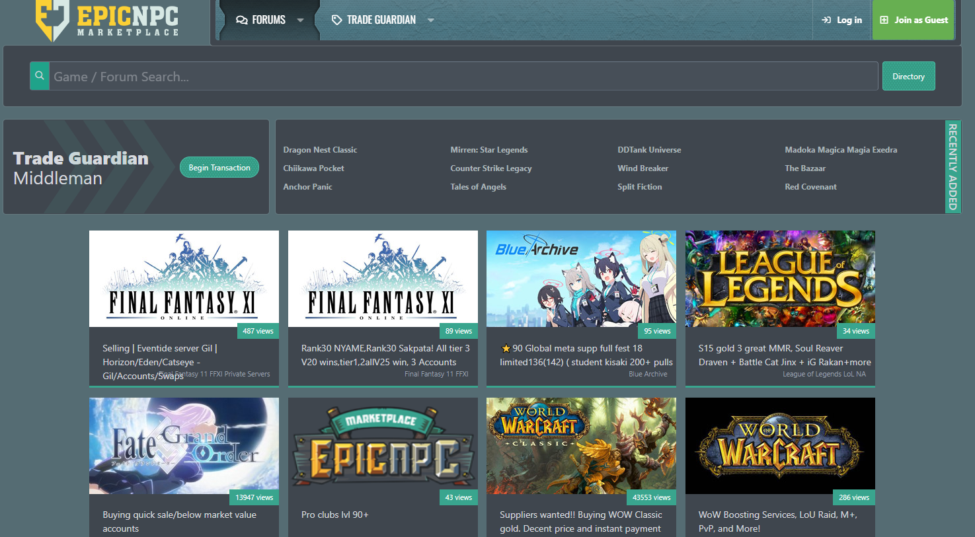Visit the Counter Strike Legacy link

coord(490,168)
